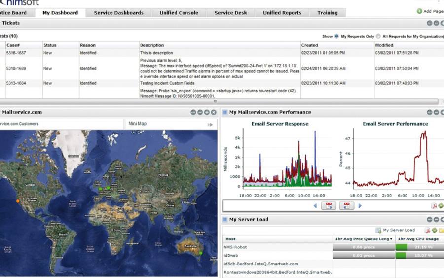Screen dimensions: 444x278
Task: Go to the next chart time period arrow
Action: click(360, 206)
